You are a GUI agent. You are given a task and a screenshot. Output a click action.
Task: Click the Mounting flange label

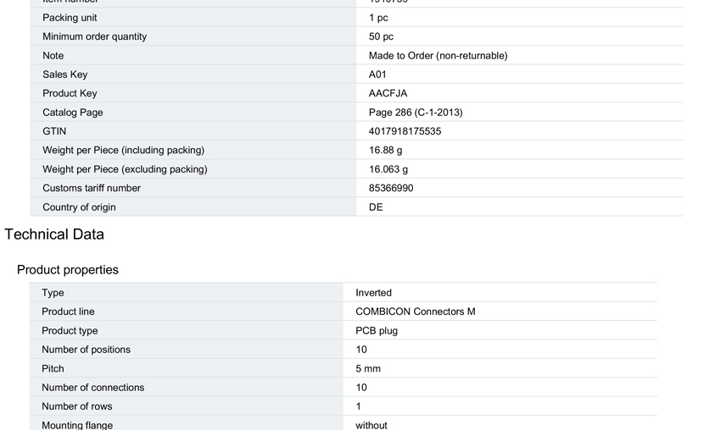click(77, 425)
